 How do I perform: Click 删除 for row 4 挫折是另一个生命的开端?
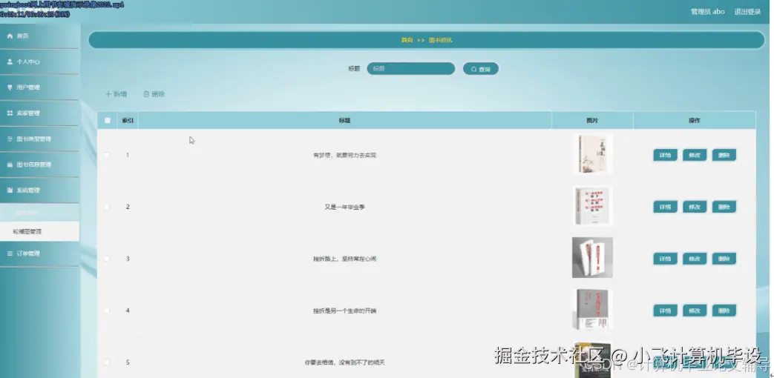click(x=724, y=311)
